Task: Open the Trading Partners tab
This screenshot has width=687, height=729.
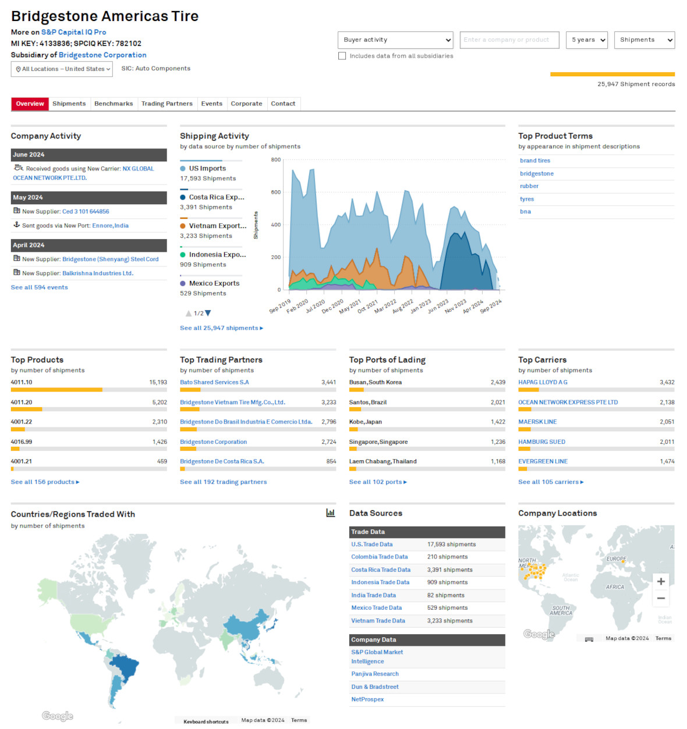Action: 167,104
